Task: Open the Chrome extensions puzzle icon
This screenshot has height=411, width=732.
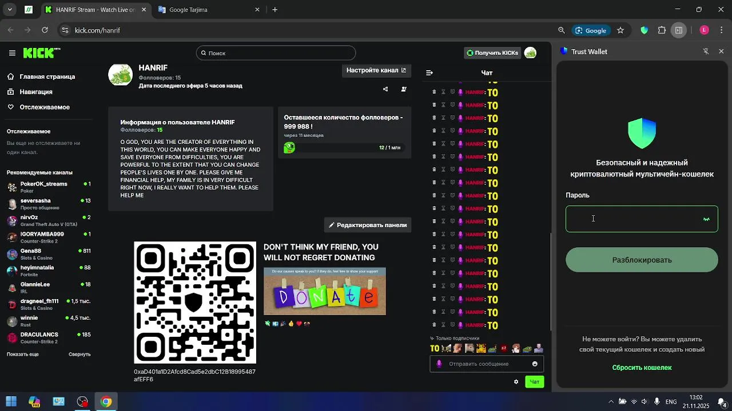Action: [662, 30]
